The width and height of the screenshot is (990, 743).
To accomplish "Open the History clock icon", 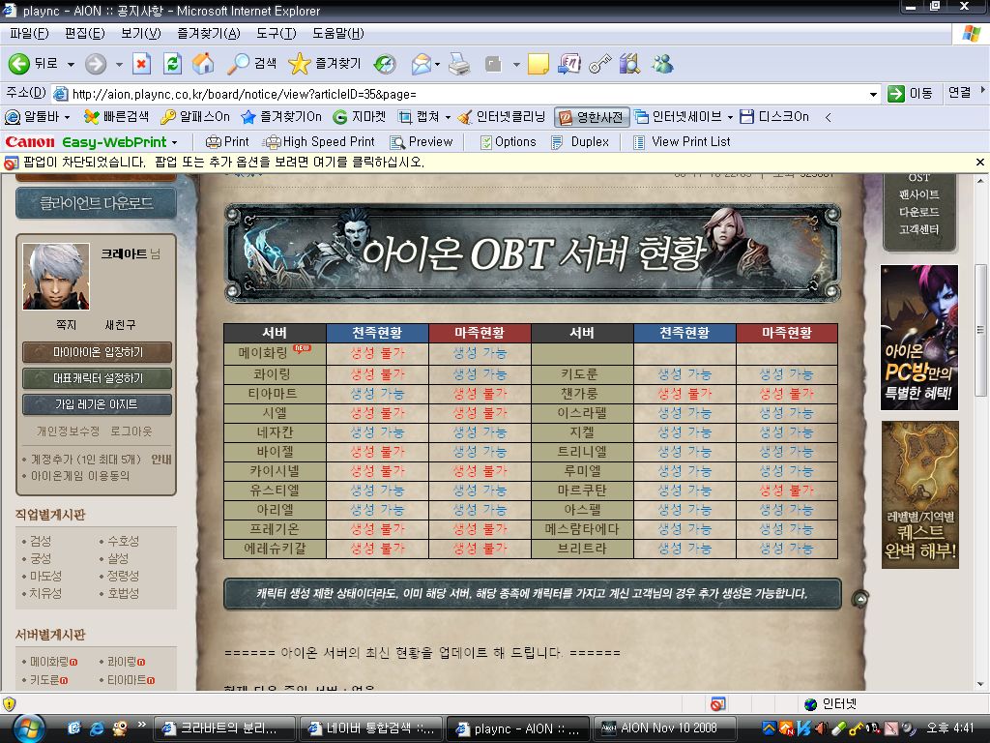I will (x=385, y=64).
